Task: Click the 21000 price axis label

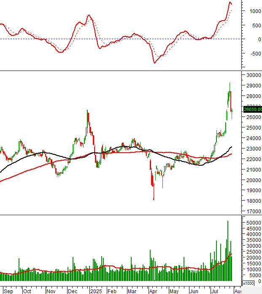Action: pos(254,170)
